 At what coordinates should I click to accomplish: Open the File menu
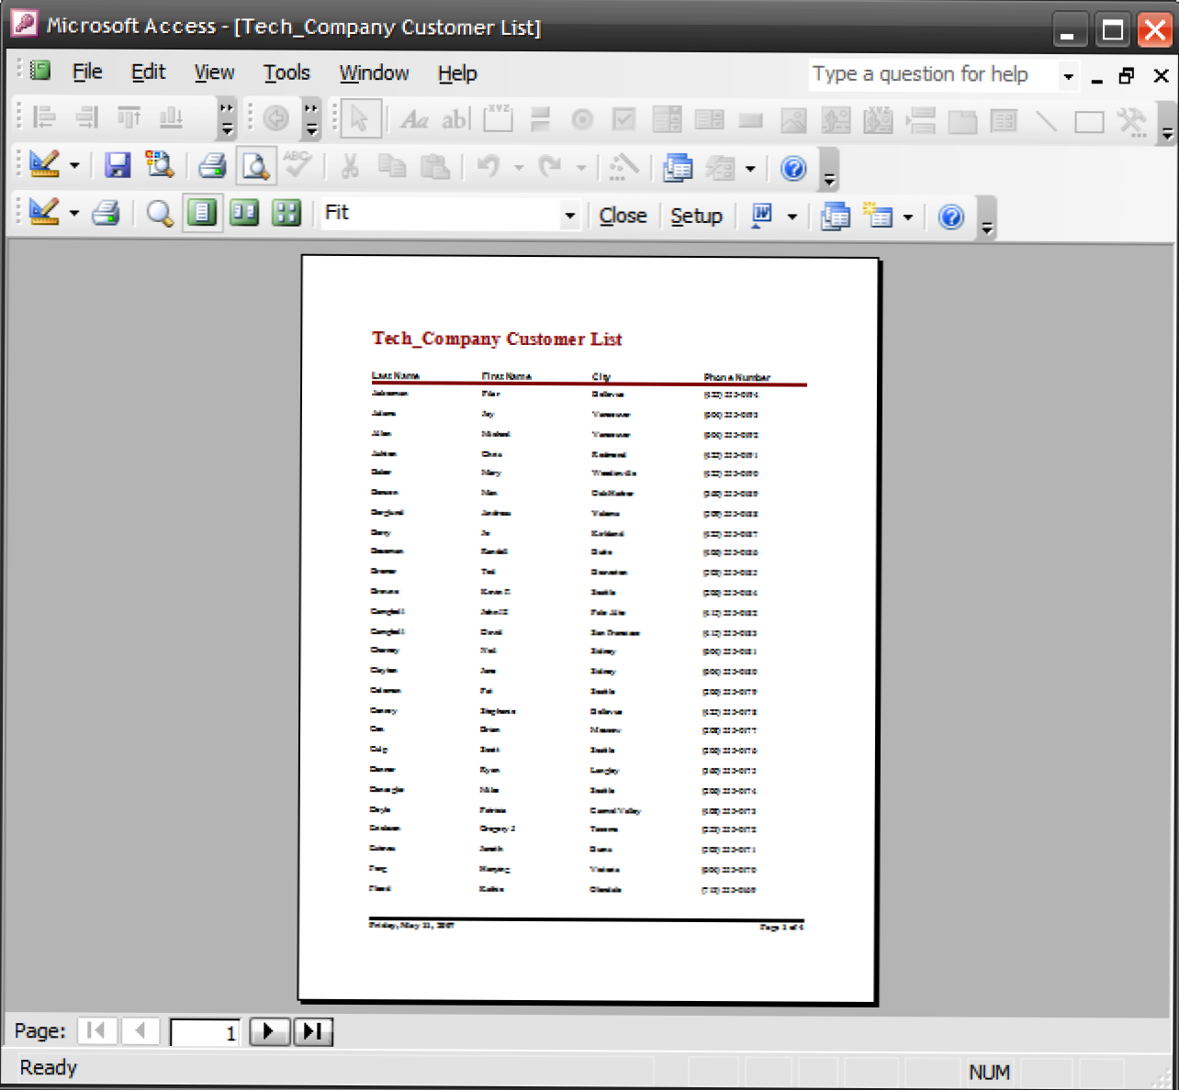pyautogui.click(x=87, y=72)
